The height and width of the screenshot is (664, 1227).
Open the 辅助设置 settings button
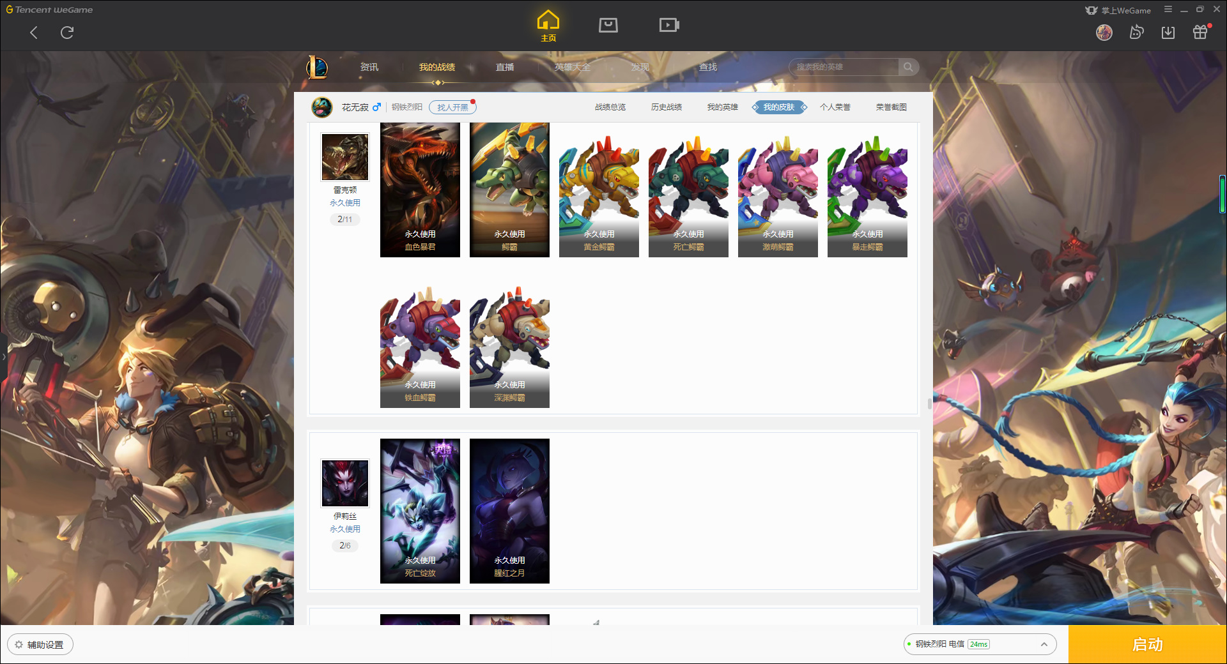click(x=40, y=645)
